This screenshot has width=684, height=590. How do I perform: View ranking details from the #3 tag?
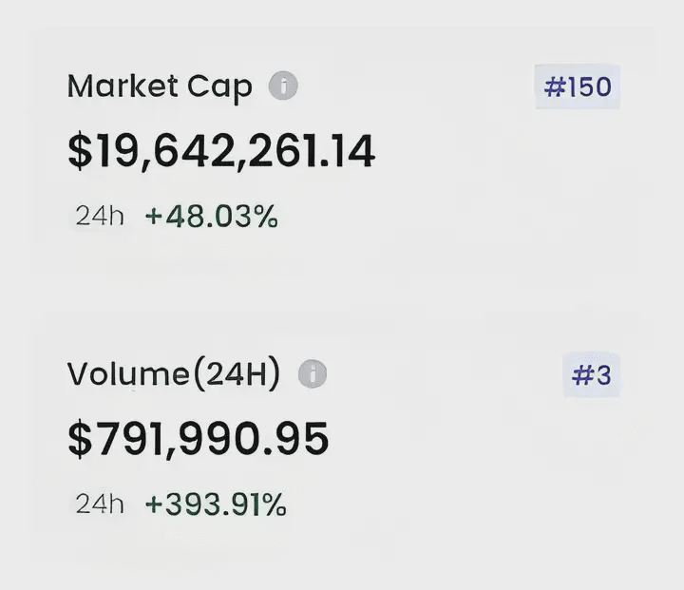coord(591,375)
